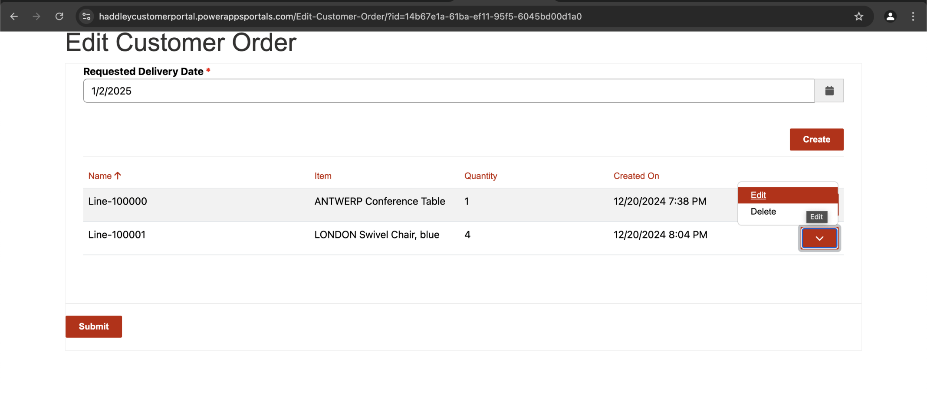
Task: Sort the table by Created On column
Action: [x=636, y=176]
